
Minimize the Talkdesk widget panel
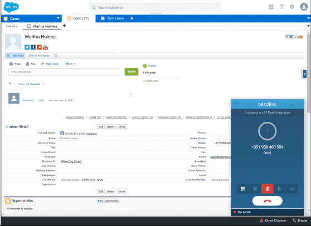click(292, 105)
